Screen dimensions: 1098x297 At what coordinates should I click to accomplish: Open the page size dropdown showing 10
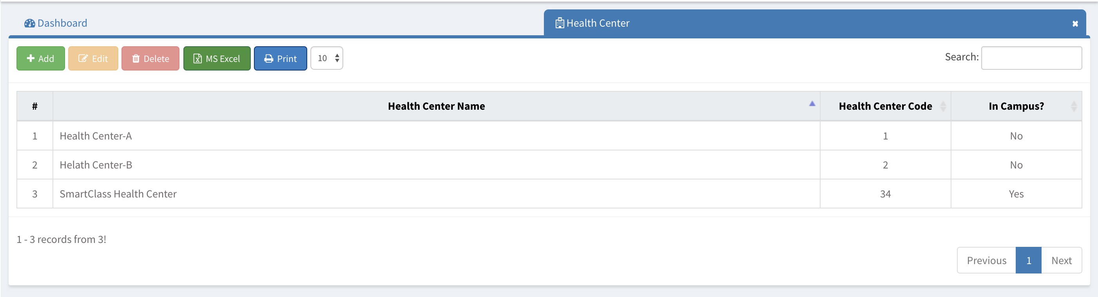(326, 58)
